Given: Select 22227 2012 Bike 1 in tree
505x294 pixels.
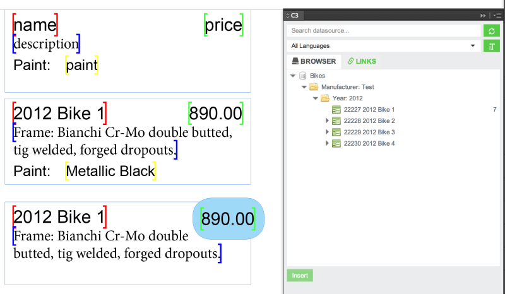Looking at the screenshot, I should (x=369, y=110).
